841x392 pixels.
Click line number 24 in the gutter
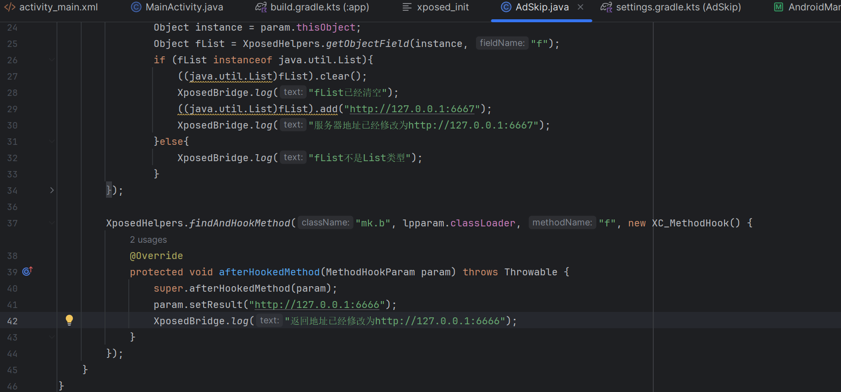12,28
